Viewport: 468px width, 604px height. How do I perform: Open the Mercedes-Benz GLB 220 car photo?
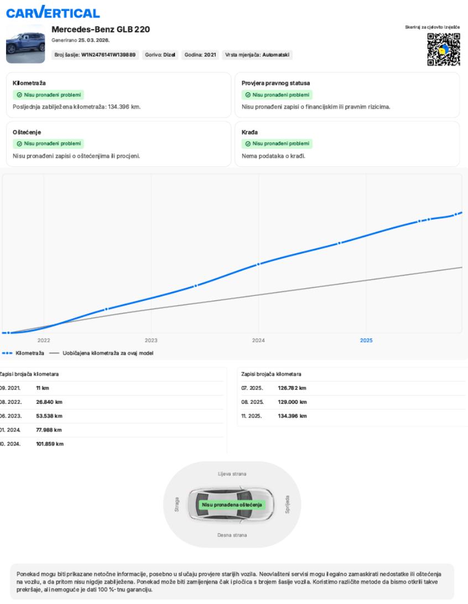click(x=25, y=44)
